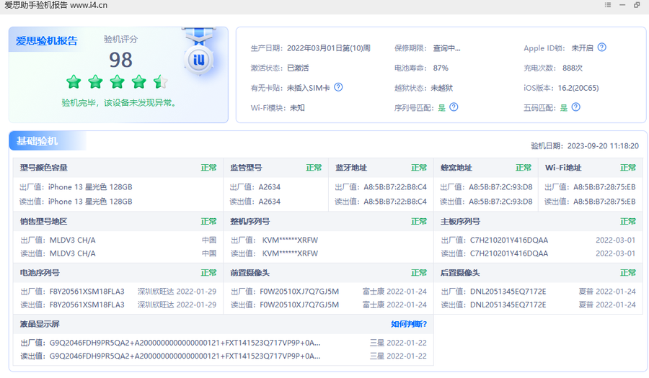Click 富士康 2022-01-24 in 出厂值 row

click(x=394, y=292)
